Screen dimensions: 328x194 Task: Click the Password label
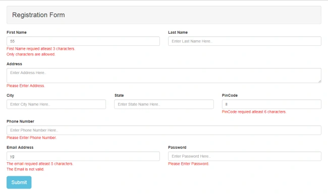point(177,148)
